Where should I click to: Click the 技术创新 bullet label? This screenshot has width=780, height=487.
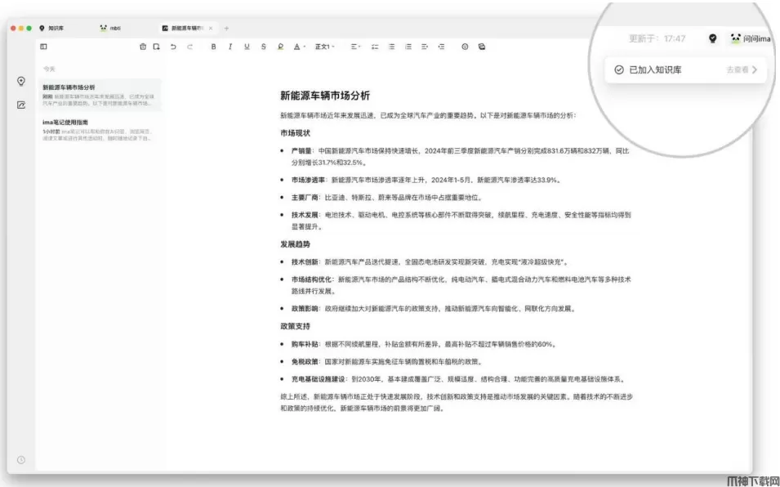pyautogui.click(x=305, y=261)
